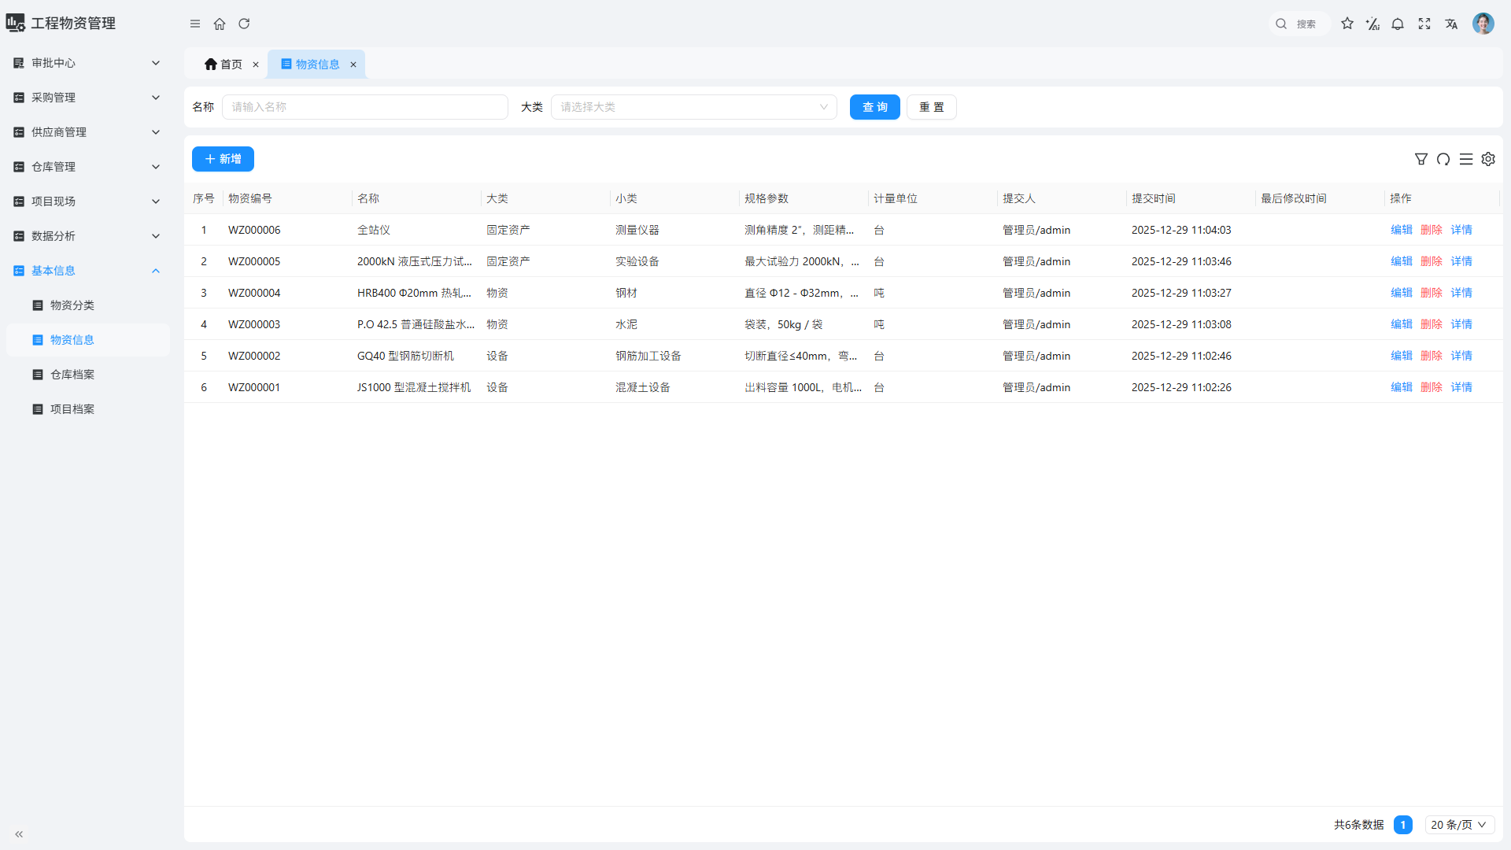
Task: Toggle the sidebar menu hamburger icon
Action: coord(195,24)
